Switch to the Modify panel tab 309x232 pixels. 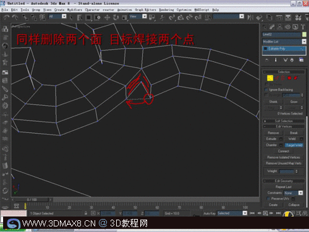coord(272,27)
